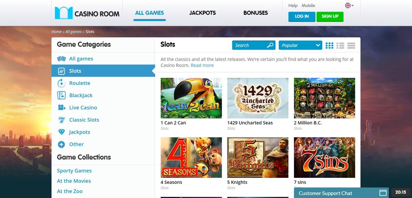Switch to wide rows view
Image resolution: width=412 pixels, height=198 pixels.
351,45
